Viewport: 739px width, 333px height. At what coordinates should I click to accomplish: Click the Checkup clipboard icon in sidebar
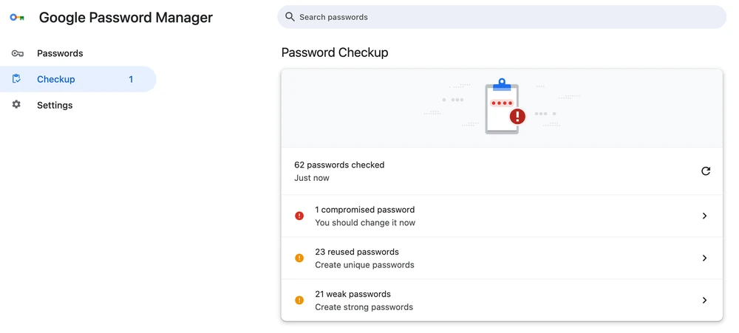pyautogui.click(x=17, y=79)
